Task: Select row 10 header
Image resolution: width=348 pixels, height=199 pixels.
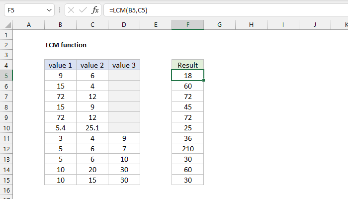Action: (6, 128)
